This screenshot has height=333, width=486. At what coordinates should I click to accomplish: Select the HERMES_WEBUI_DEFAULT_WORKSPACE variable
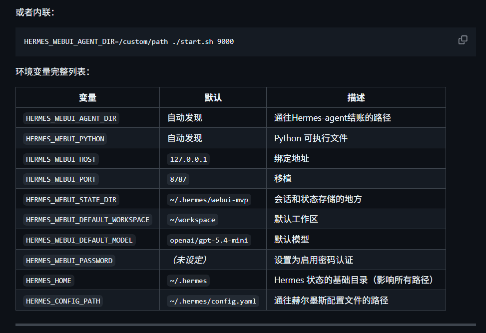coord(87,220)
